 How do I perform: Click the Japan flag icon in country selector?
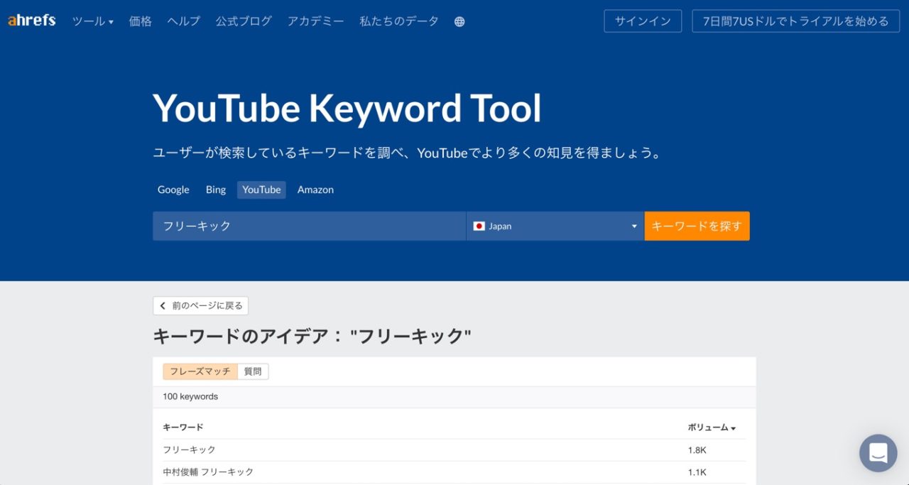tap(479, 226)
